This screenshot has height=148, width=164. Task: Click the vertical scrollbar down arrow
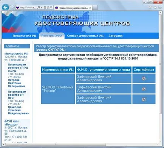point(160,141)
